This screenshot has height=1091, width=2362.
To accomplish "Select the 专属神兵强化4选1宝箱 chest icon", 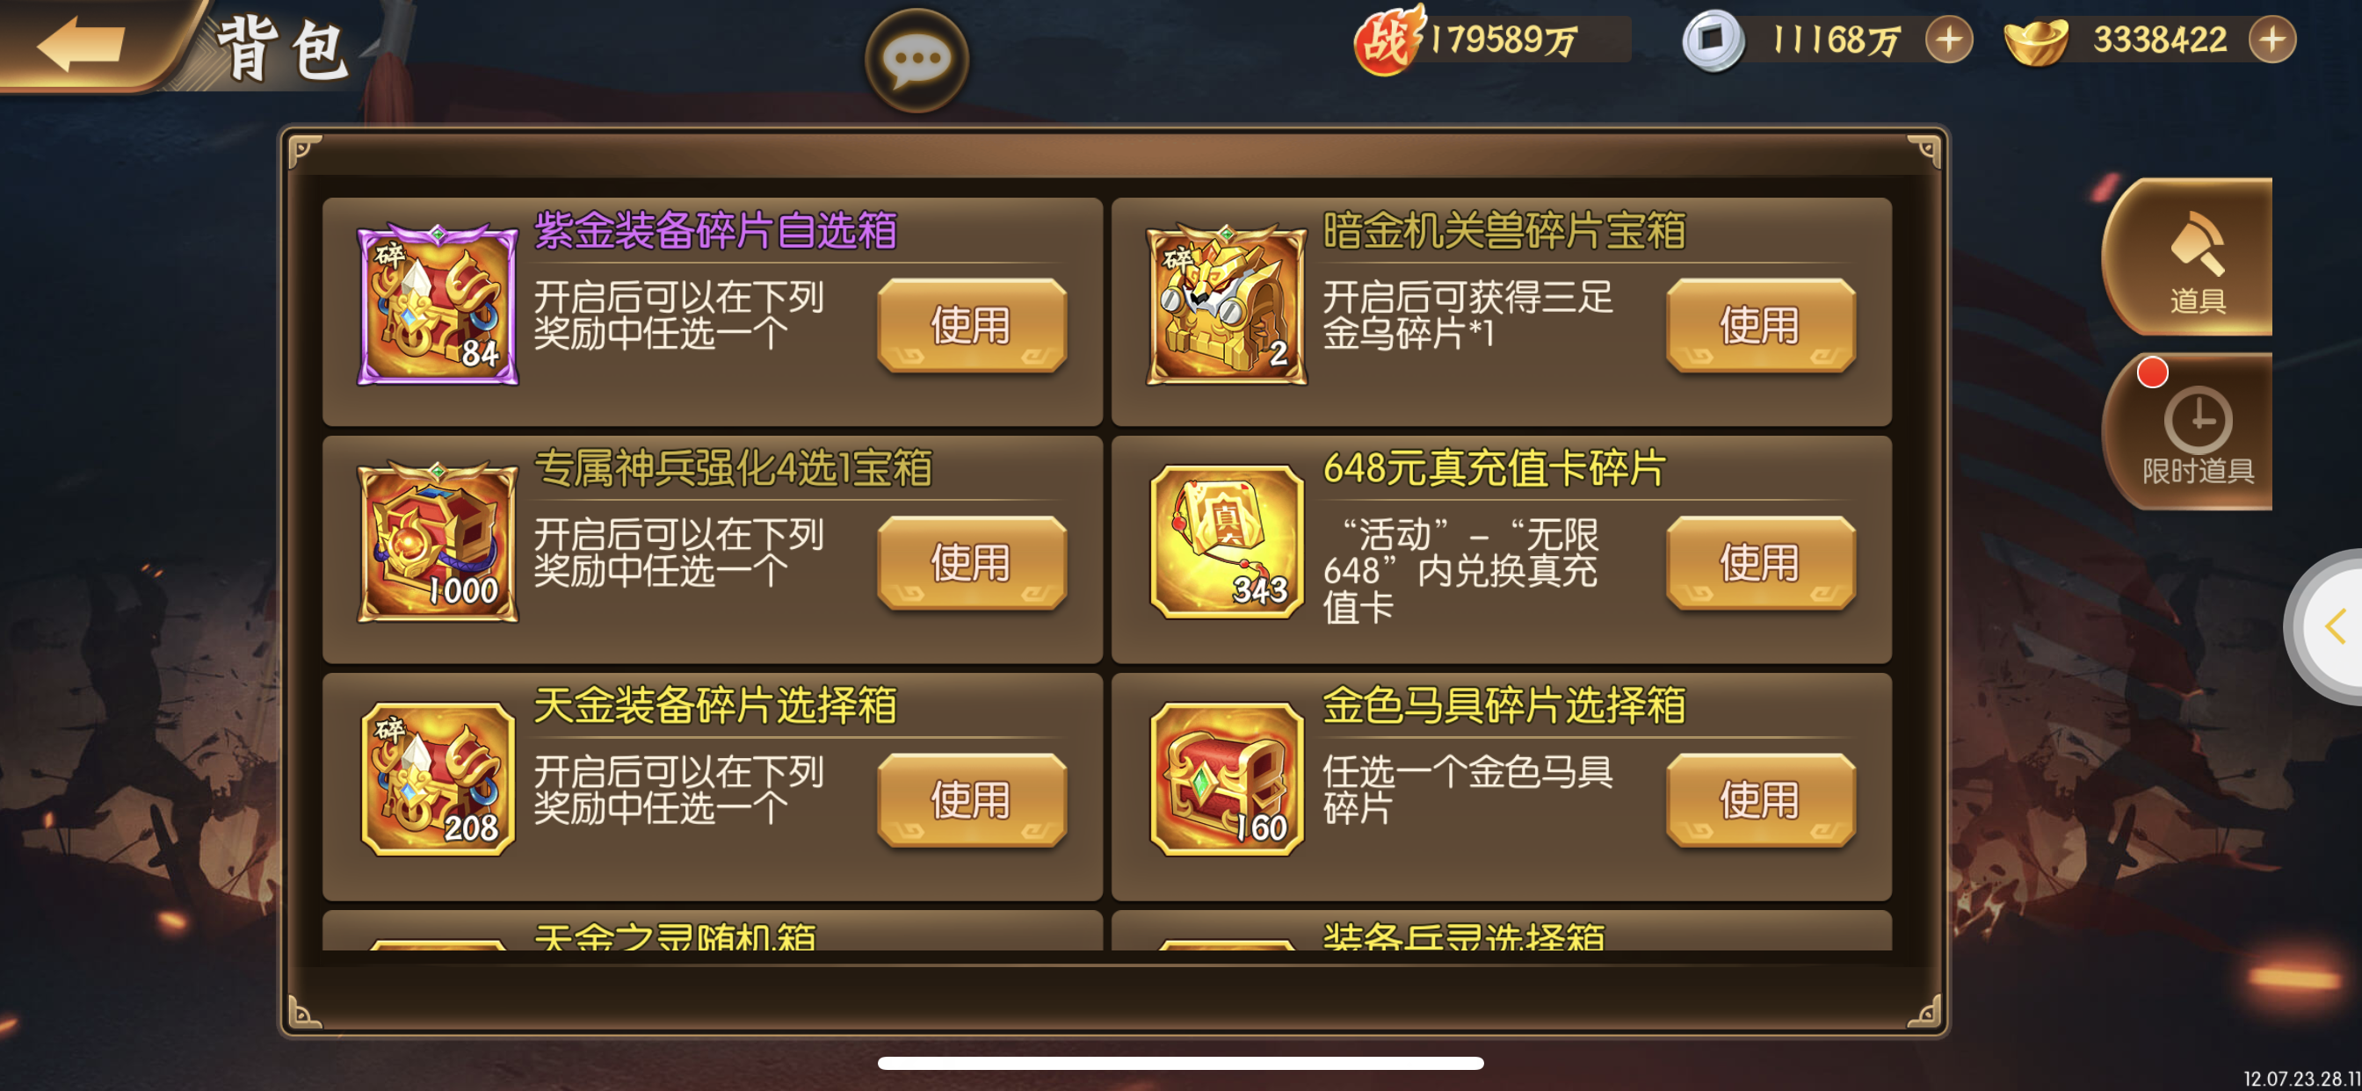I will pyautogui.click(x=438, y=543).
